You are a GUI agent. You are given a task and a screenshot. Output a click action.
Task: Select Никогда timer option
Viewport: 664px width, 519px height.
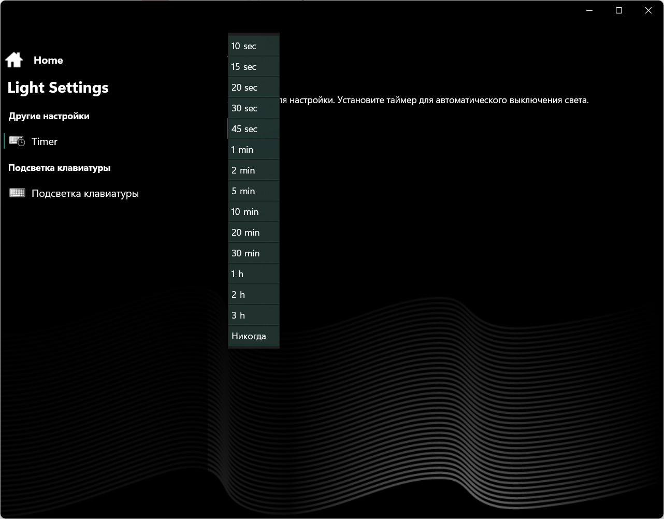tap(254, 336)
